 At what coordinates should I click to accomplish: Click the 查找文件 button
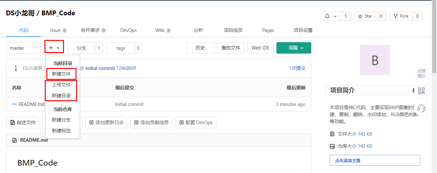click(231, 48)
